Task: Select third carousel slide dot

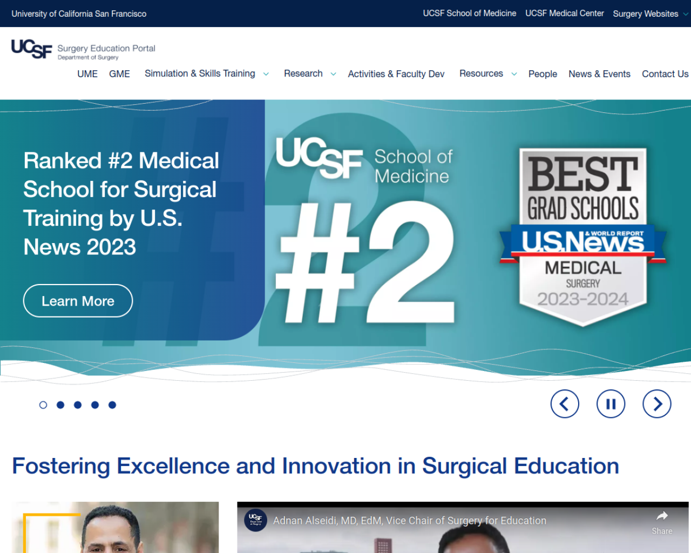Action: point(78,405)
